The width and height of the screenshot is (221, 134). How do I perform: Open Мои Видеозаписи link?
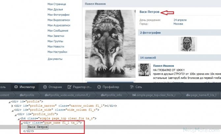pos(59,20)
